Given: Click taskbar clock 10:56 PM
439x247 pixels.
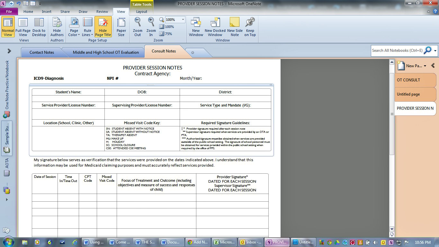Looking at the screenshot, I should click(423, 242).
